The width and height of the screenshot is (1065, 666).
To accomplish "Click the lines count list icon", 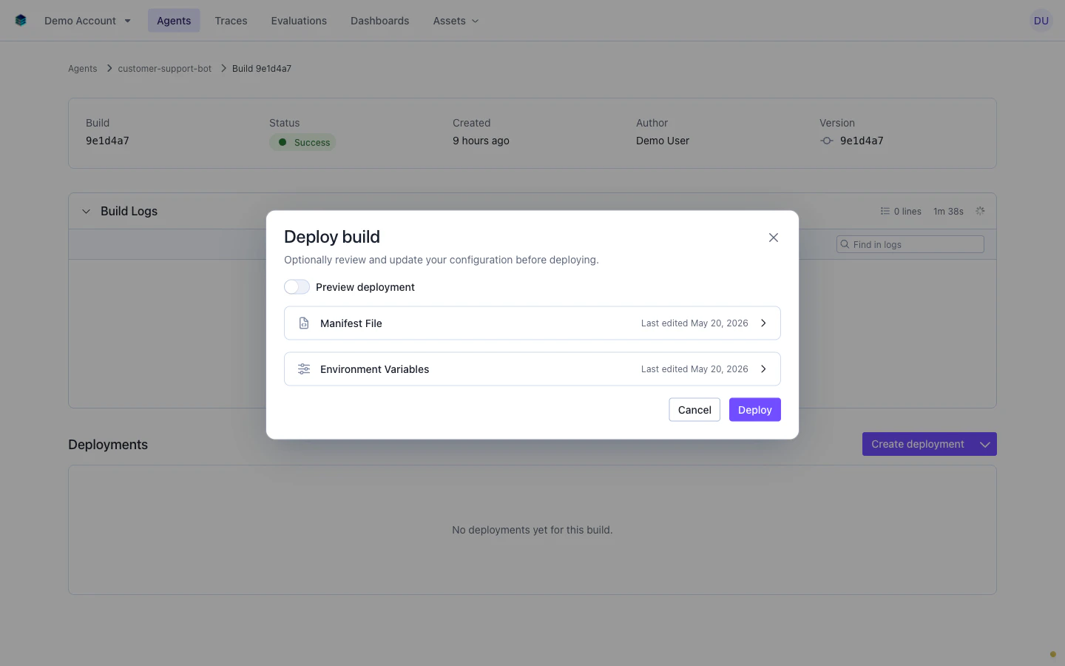I will click(885, 211).
